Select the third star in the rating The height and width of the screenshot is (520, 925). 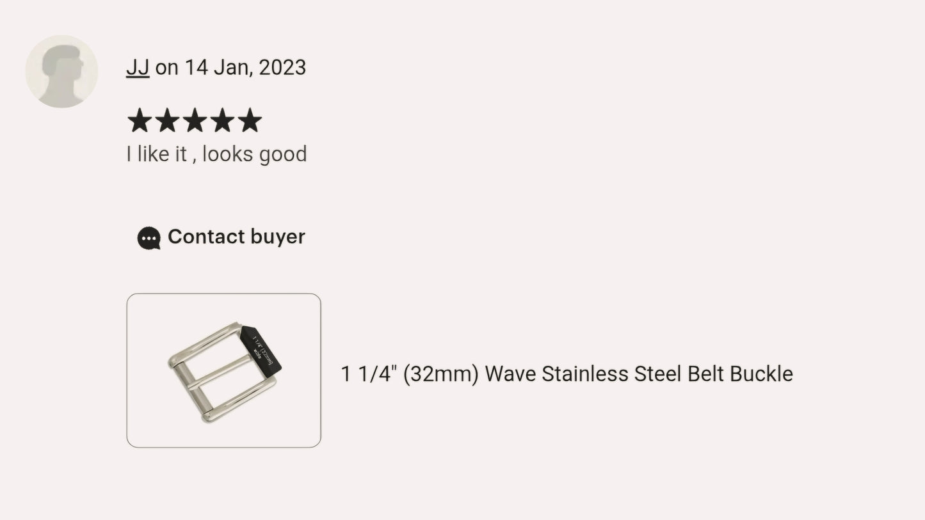click(194, 120)
